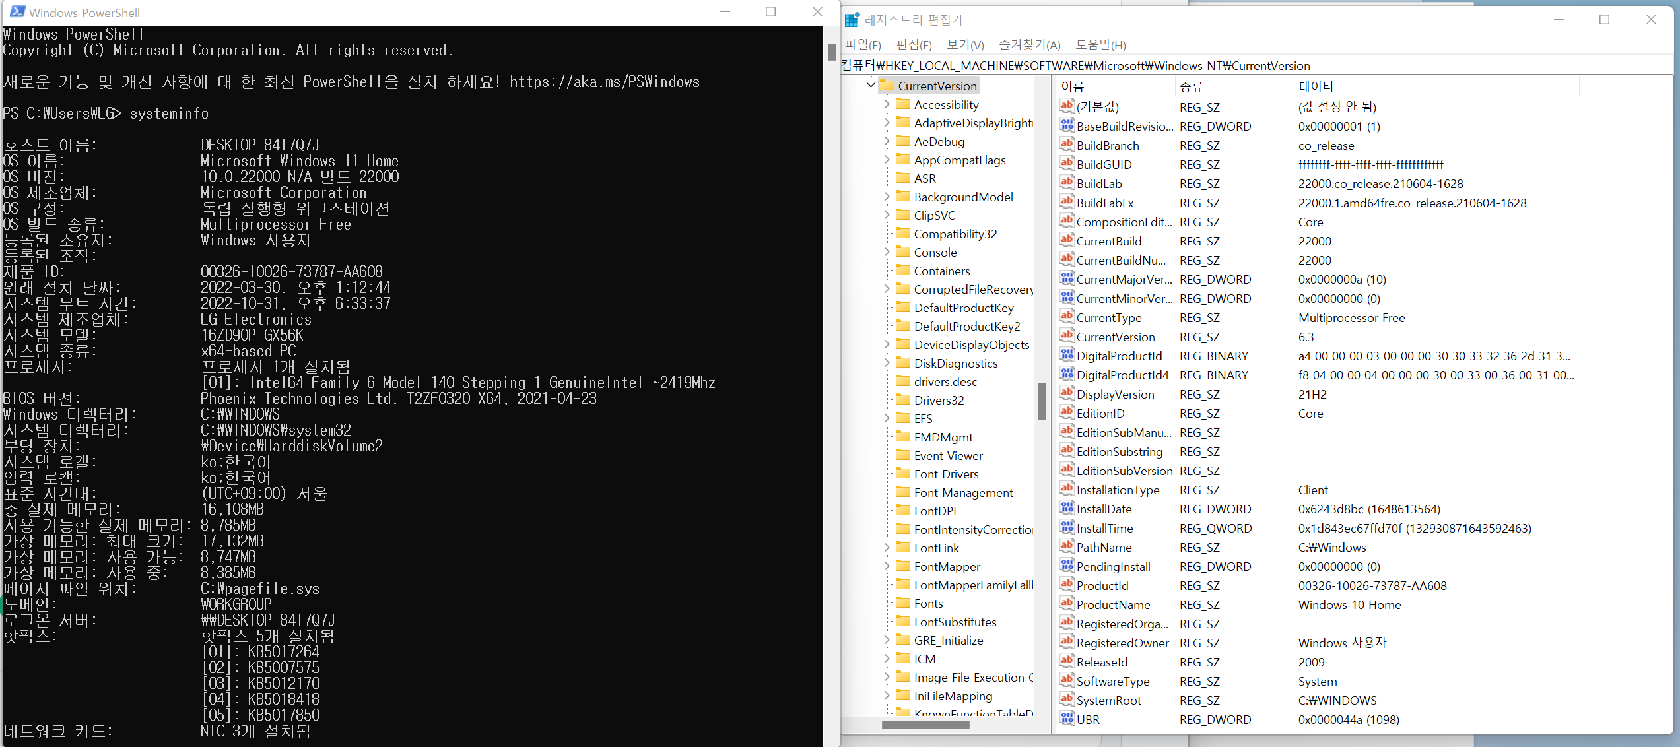Click 'DESKTOP-84I7Q7J' host name in PowerShell
Screen dimensions: 1680x747
(x=260, y=145)
